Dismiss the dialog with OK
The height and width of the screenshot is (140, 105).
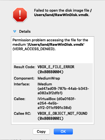pos(63,131)
